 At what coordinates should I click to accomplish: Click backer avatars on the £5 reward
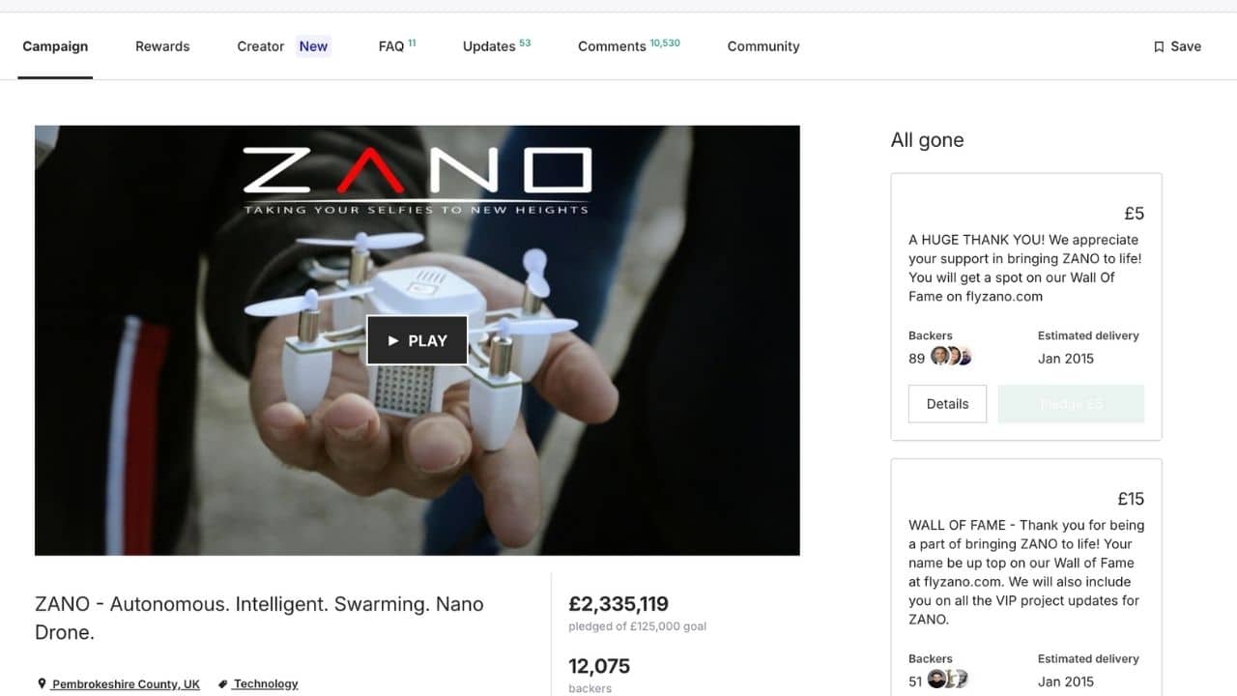pos(951,357)
